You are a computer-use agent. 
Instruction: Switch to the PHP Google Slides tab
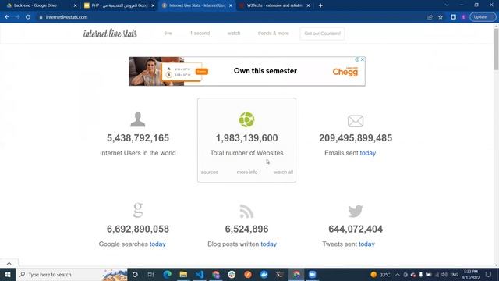(x=119, y=5)
